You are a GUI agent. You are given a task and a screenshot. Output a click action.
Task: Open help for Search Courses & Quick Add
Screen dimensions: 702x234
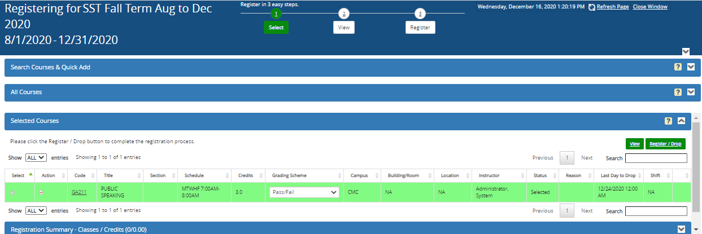coord(678,67)
